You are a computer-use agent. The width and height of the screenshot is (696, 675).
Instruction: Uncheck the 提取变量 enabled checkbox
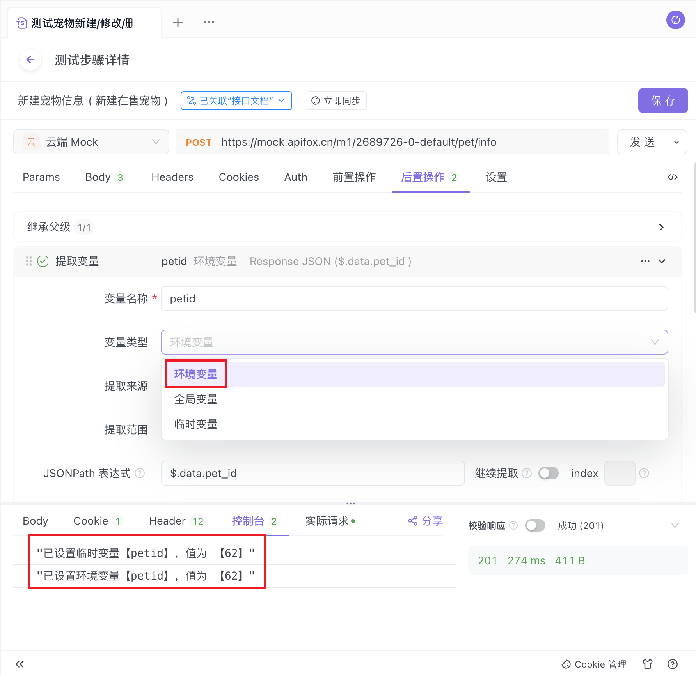click(x=43, y=261)
